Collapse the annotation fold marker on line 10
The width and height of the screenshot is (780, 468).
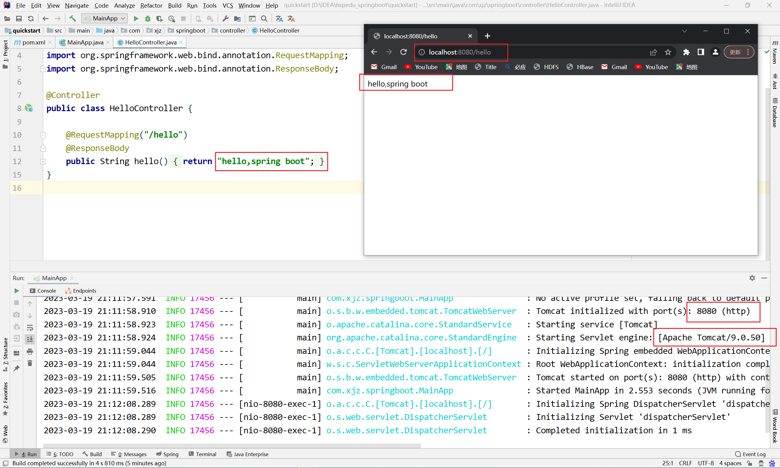point(43,135)
